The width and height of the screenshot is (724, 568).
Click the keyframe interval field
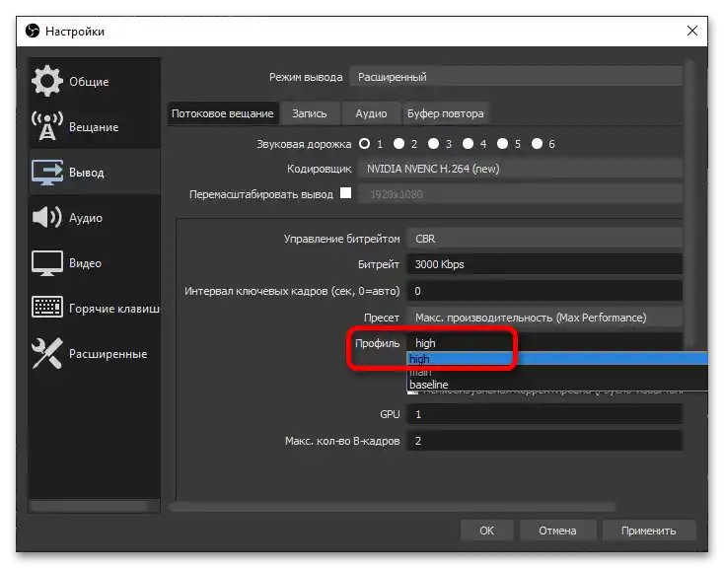pyautogui.click(x=544, y=291)
